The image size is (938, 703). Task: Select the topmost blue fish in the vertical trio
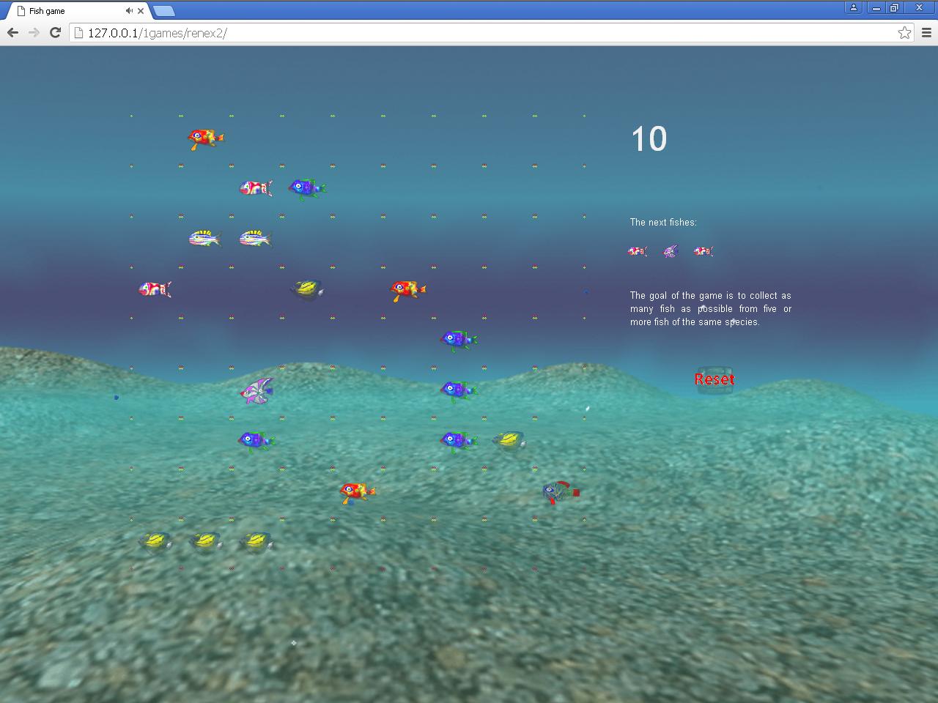[x=458, y=339]
